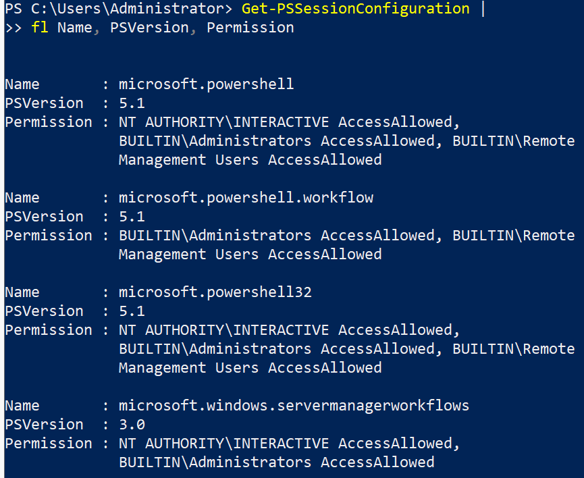This screenshot has height=478, width=584.
Task: Click the >> continuation prompt
Action: click(x=14, y=28)
